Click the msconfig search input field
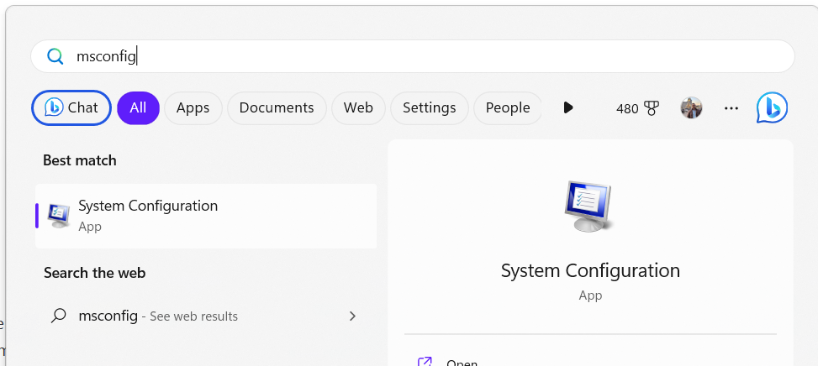The width and height of the screenshot is (818, 366). tap(412, 56)
